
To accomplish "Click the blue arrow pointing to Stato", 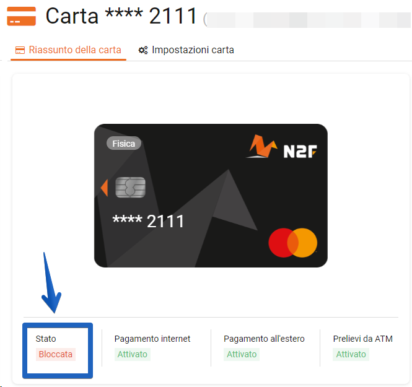I will click(x=52, y=283).
